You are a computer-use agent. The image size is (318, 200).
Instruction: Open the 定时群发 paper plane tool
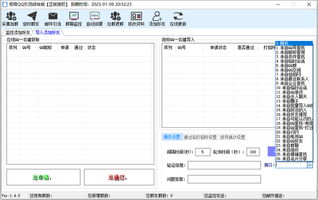[31, 19]
